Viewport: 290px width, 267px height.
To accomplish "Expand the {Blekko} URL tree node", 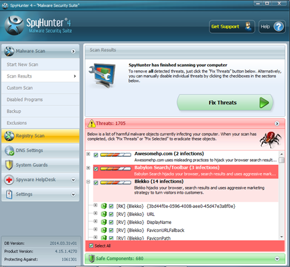I will pyautogui.click(x=95, y=213).
